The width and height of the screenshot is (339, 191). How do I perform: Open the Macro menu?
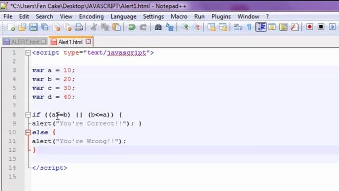tap(179, 16)
